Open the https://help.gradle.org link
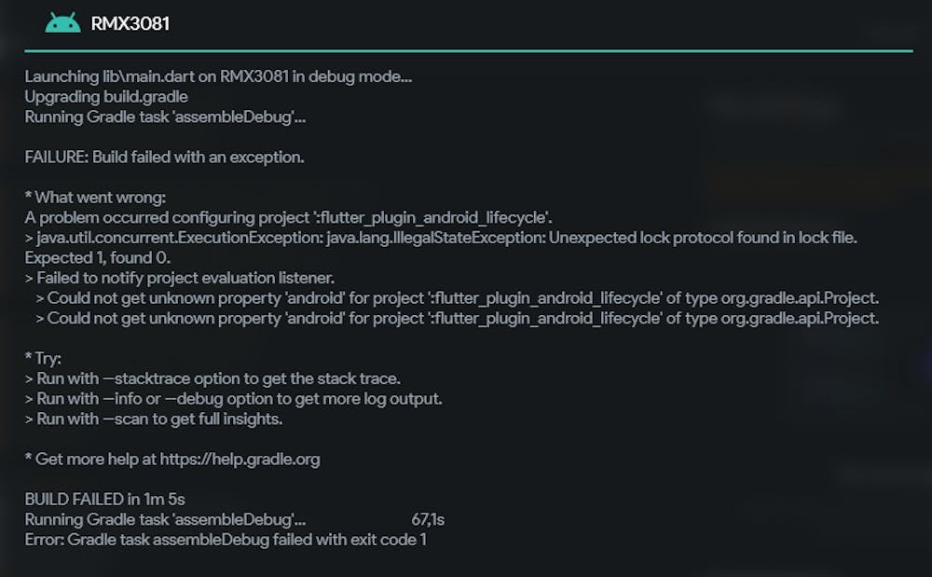This screenshot has width=932, height=577. (x=240, y=459)
